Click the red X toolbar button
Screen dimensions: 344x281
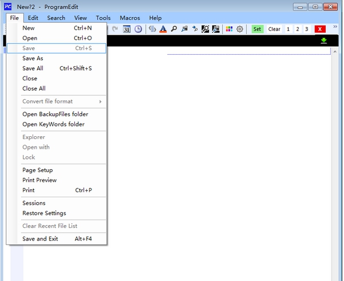pos(320,29)
